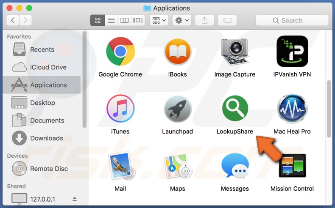Click the Launchpad rocket icon
The height and width of the screenshot is (208, 335).
coord(178,109)
